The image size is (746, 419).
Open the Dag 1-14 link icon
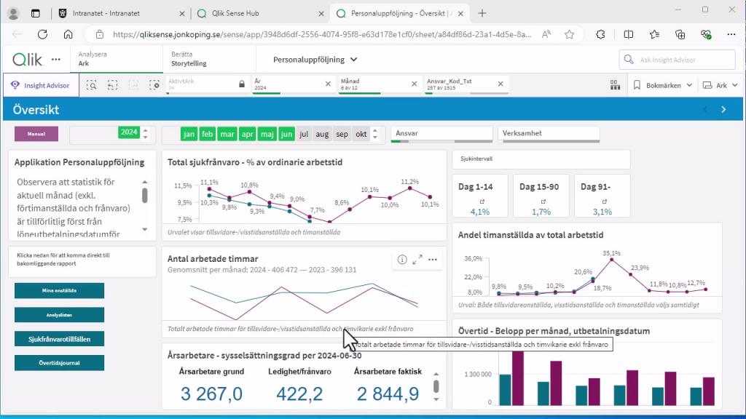482,201
